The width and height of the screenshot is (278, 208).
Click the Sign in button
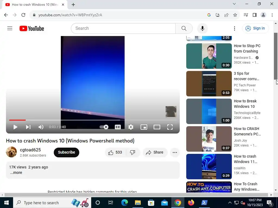[255, 28]
